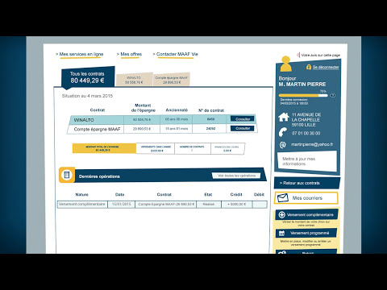Click the document icon beside Dernières opérations
387x290 pixels.
pyautogui.click(x=67, y=175)
